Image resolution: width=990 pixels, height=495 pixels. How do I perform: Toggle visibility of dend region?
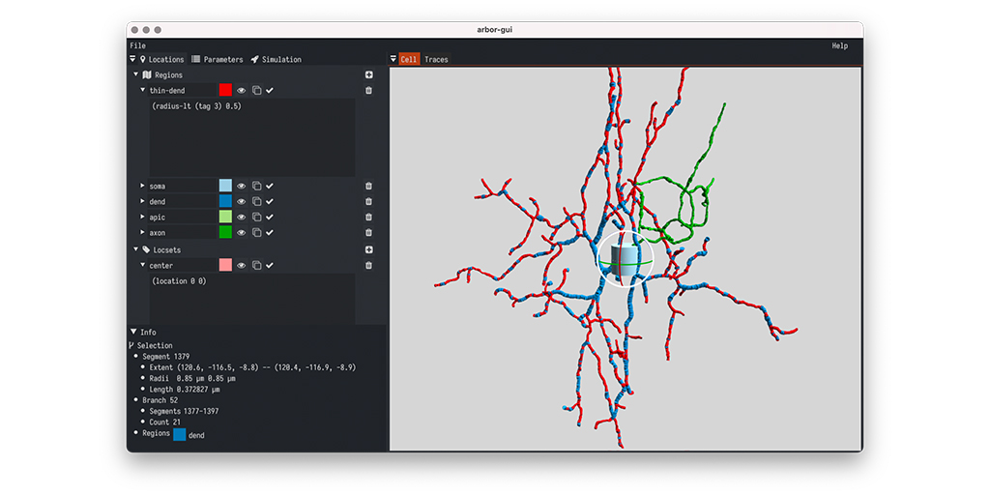[x=241, y=201]
